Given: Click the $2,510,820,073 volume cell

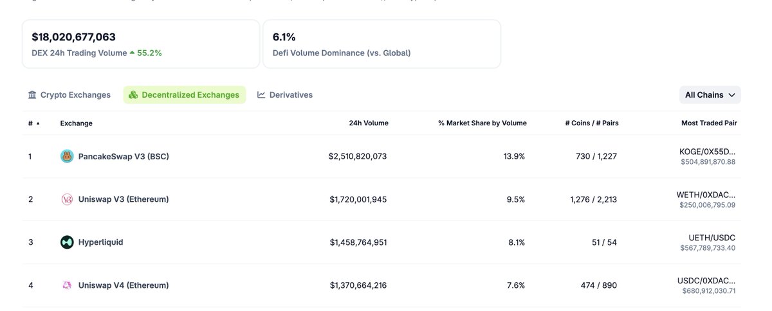Looking at the screenshot, I should point(358,156).
